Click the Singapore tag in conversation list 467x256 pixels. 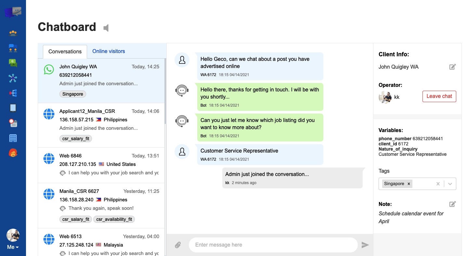[x=73, y=94]
